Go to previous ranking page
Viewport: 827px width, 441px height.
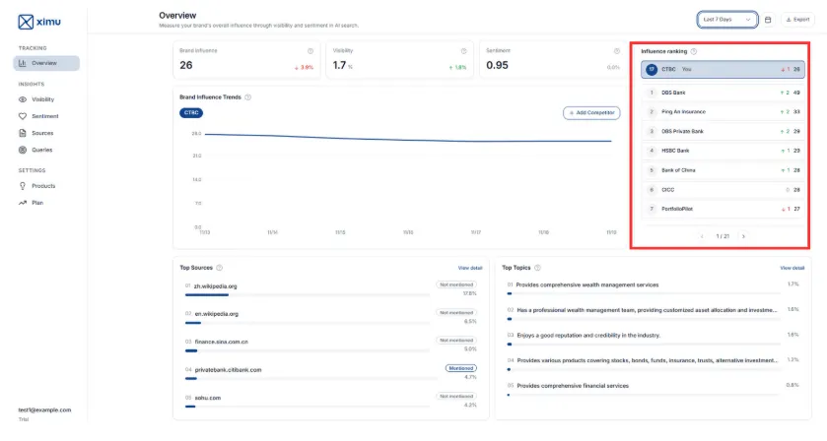click(x=702, y=236)
